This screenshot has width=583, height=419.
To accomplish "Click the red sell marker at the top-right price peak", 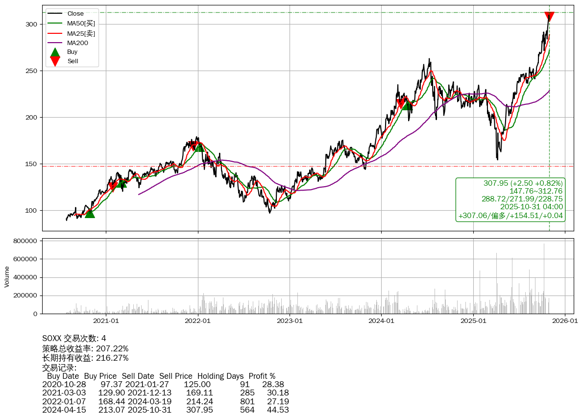I will point(549,17).
